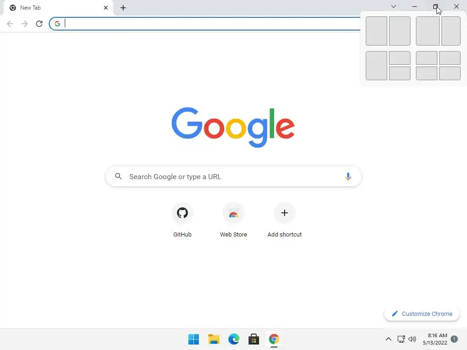
Task: Snap to tall left zone of three-pane layout
Action: click(376, 66)
